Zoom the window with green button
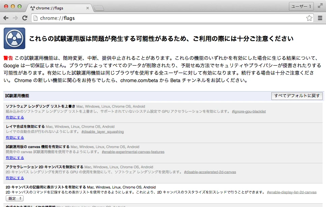The height and width of the screenshot is (207, 326). [x=20, y=6]
